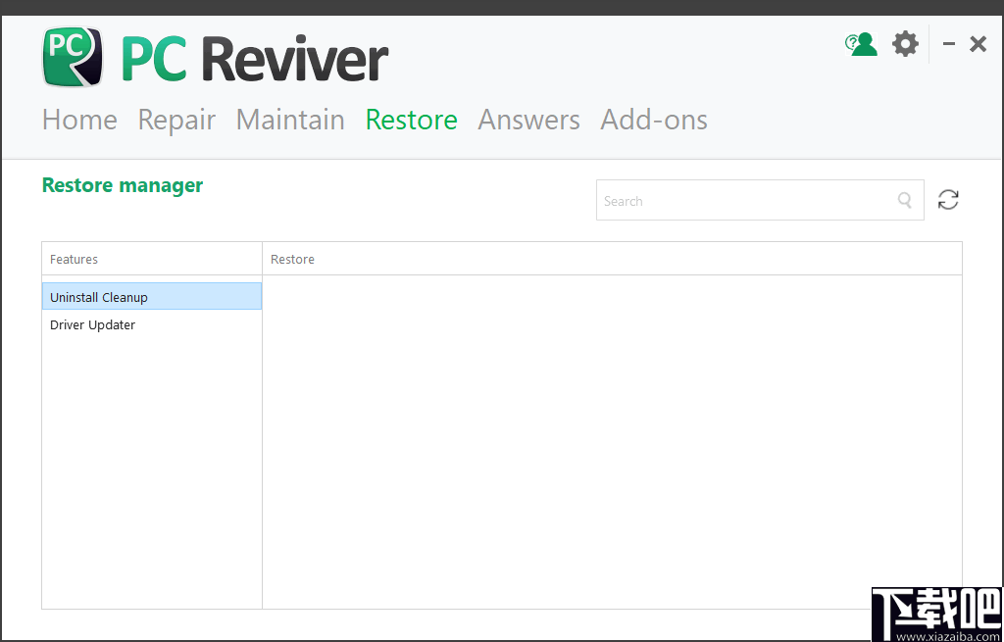Click the help/support person icon

[x=860, y=43]
